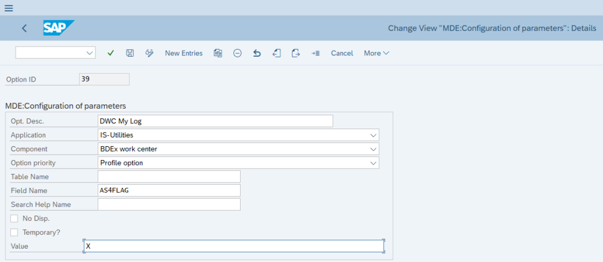Image resolution: width=603 pixels, height=262 pixels.
Task: Go to the next entry icon
Action: click(295, 53)
